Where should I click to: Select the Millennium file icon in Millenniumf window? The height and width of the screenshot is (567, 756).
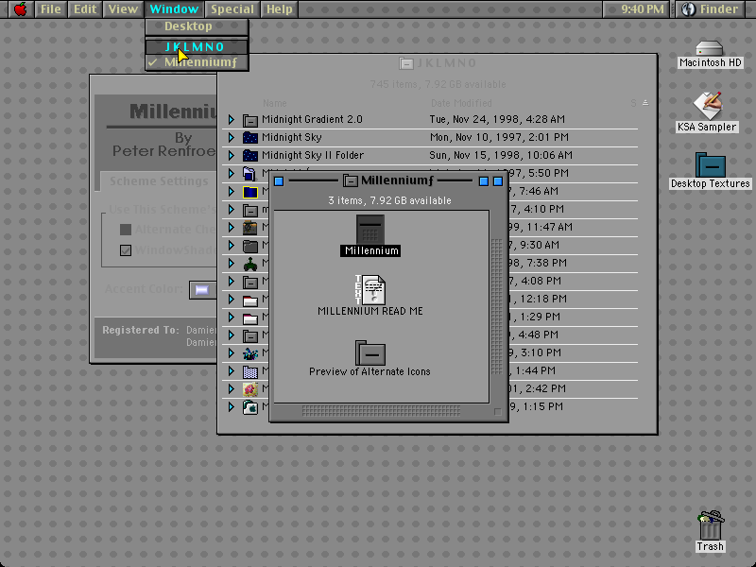(x=370, y=230)
